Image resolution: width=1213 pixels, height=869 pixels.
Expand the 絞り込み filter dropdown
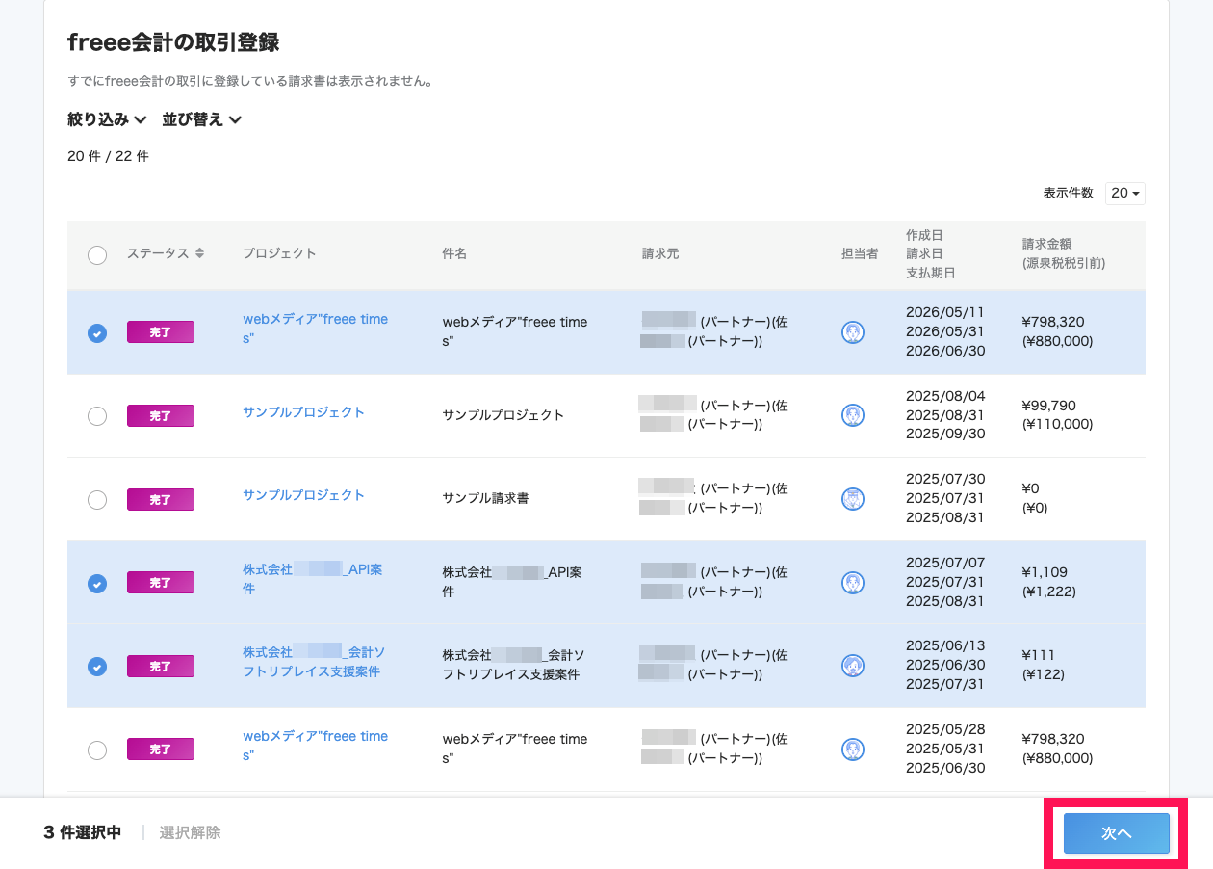(x=107, y=119)
